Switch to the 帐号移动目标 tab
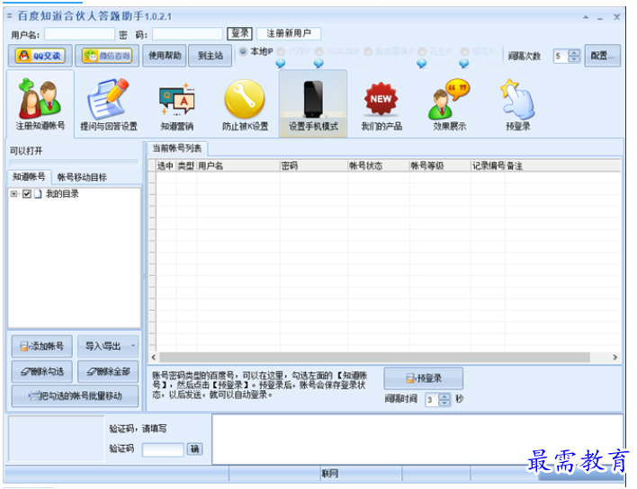The image size is (637, 489). coord(82,177)
